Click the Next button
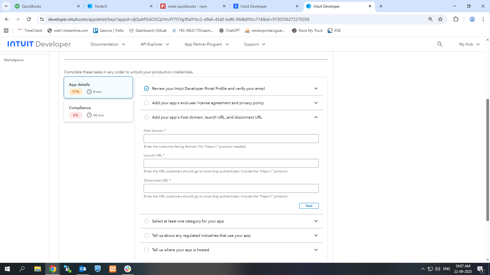The width and height of the screenshot is (490, 275). (x=309, y=206)
